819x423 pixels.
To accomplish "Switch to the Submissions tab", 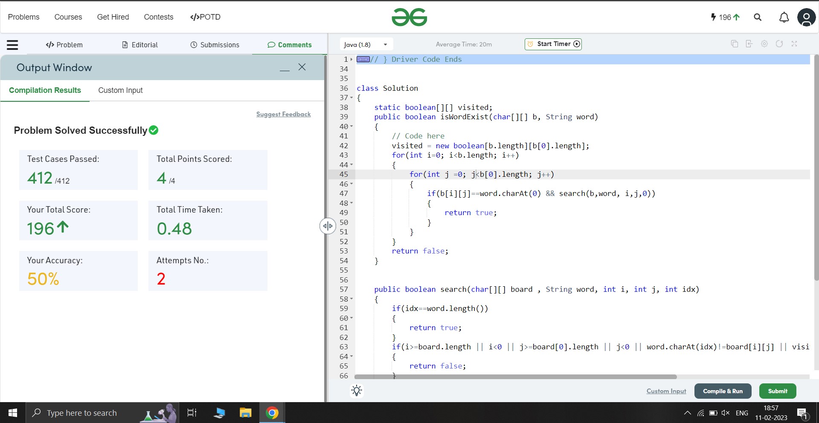I will pyautogui.click(x=215, y=45).
